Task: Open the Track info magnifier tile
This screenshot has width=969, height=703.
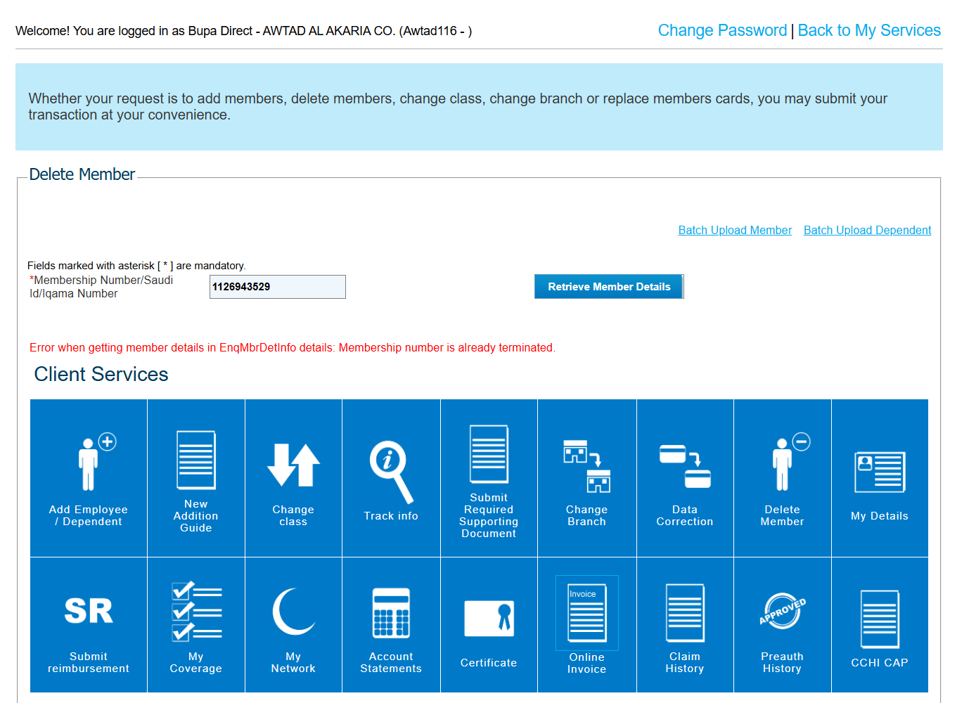Action: 391,478
